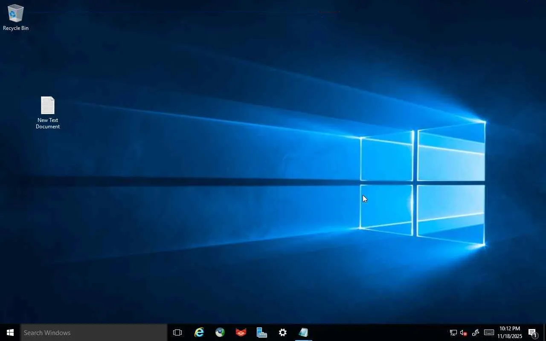The width and height of the screenshot is (546, 341).
Task: Open the red fox-shaped taskbar app
Action: pyautogui.click(x=241, y=332)
